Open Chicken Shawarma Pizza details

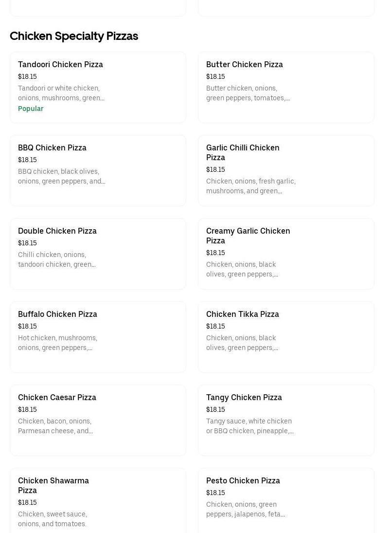pyautogui.click(x=53, y=485)
